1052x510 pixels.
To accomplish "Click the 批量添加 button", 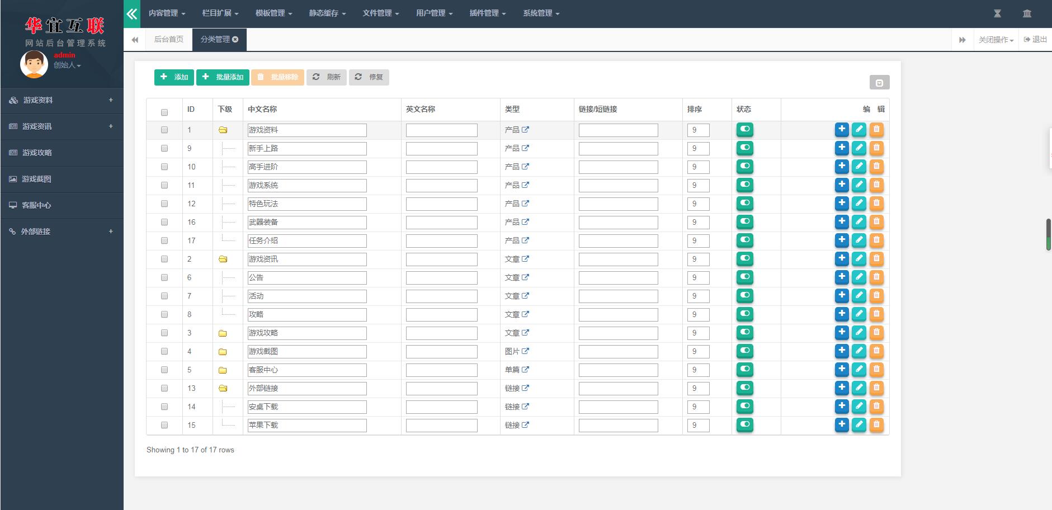I will [x=223, y=77].
